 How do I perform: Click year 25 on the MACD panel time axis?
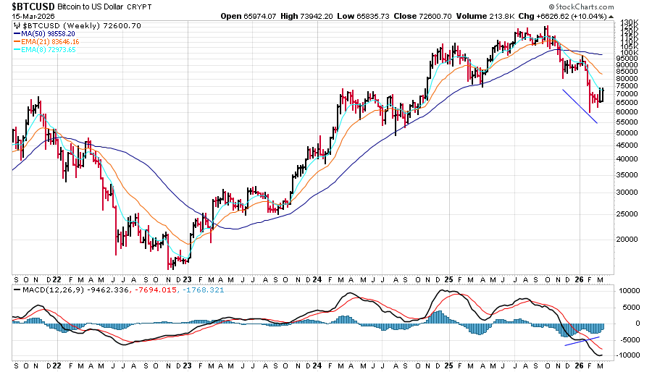point(448,365)
